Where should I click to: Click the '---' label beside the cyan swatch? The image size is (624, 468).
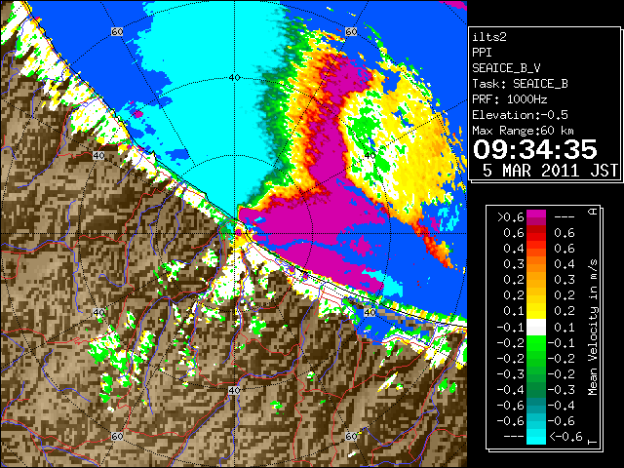(x=514, y=437)
